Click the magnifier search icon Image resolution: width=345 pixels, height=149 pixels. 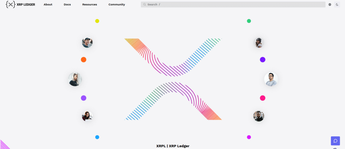click(x=145, y=4)
